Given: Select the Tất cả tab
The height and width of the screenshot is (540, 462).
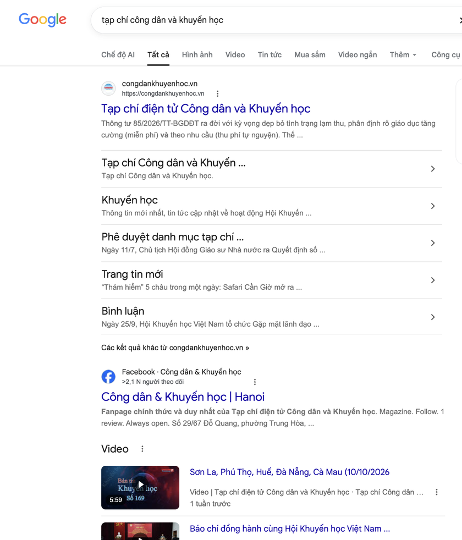Looking at the screenshot, I should [158, 55].
